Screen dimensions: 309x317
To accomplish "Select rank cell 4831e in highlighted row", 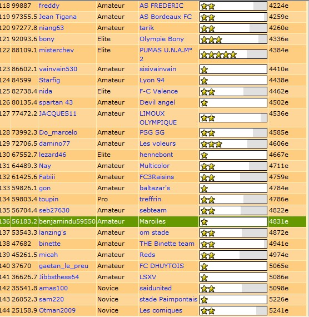I will (x=278, y=221).
